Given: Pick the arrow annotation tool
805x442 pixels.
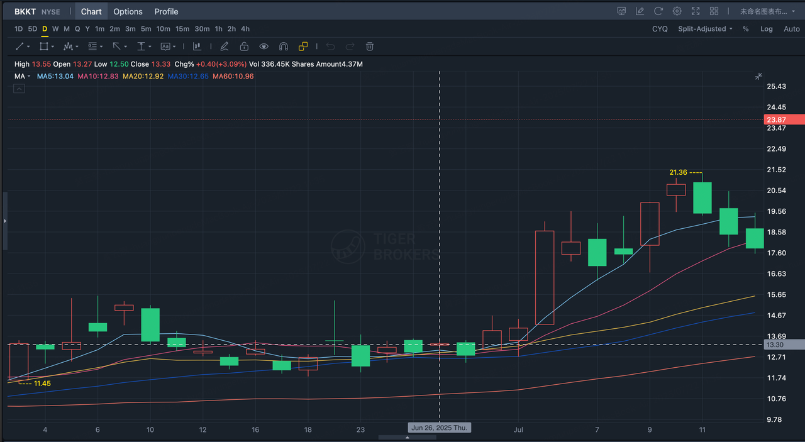Looking at the screenshot, I should coord(116,46).
